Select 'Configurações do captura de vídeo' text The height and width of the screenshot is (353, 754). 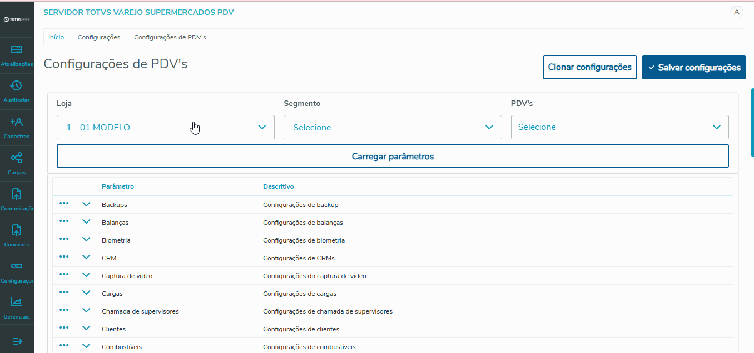[x=315, y=276]
